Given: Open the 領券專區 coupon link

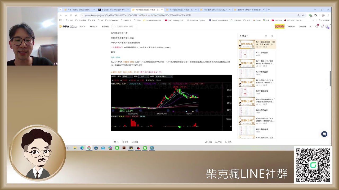Looking at the screenshot, I should (105, 26).
